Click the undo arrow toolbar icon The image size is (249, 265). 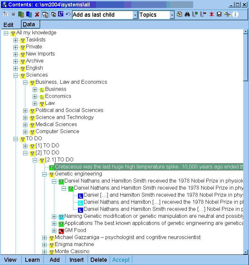[x=68, y=14]
